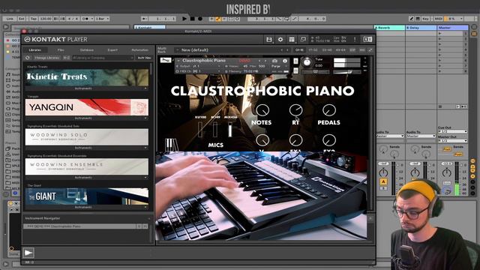Screen dimensions: 480x270
Task: Toggle the first Post send button on Master
Action: coord(447,149)
